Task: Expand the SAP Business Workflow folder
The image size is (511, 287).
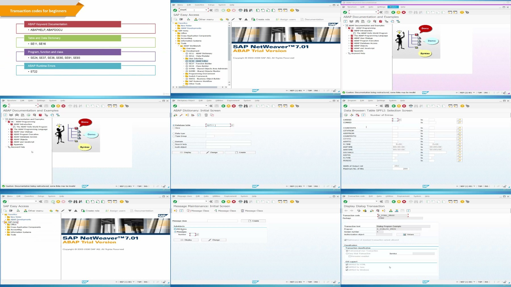Action: click(184, 81)
